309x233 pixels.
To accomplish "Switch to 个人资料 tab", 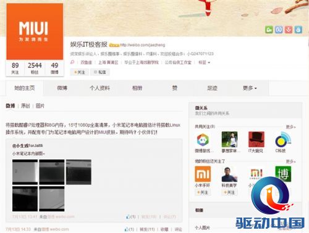I will 99,88.
